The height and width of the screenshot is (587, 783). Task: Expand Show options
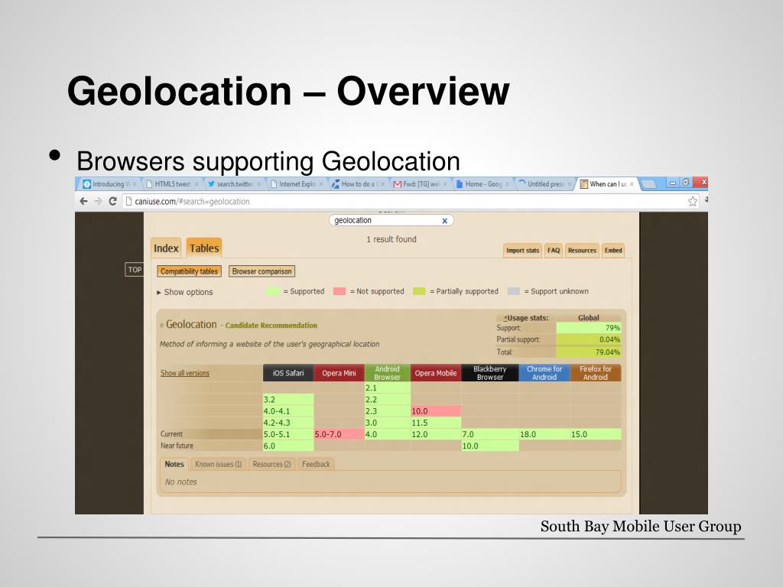[x=185, y=292]
